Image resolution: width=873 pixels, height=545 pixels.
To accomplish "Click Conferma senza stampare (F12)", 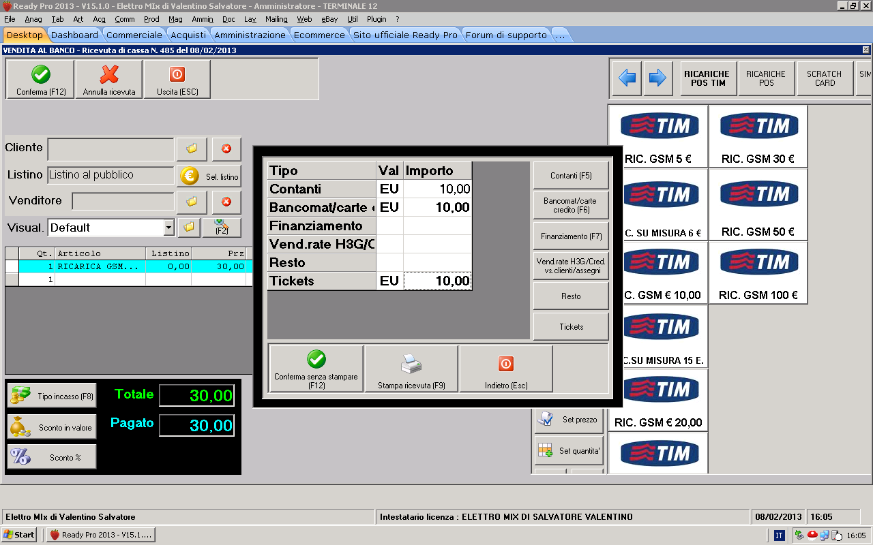I will click(x=316, y=369).
